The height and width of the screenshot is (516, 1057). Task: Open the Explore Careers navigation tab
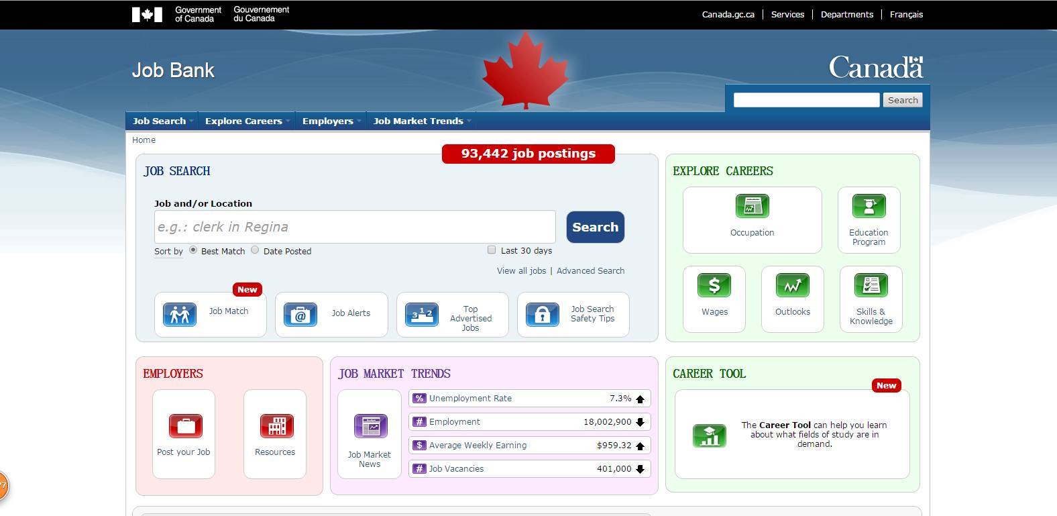point(243,121)
